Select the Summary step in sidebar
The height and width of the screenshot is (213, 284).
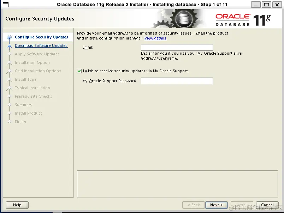click(23, 105)
